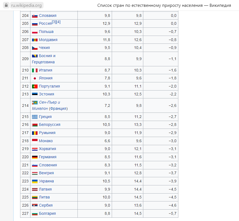Click the Poland flag icon

point(35,32)
